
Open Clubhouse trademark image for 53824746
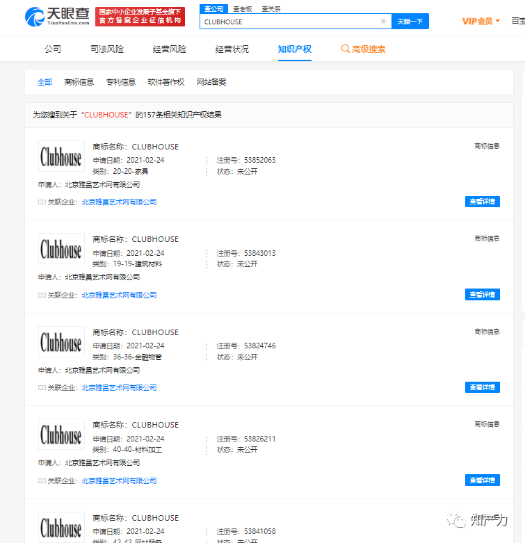click(x=61, y=342)
